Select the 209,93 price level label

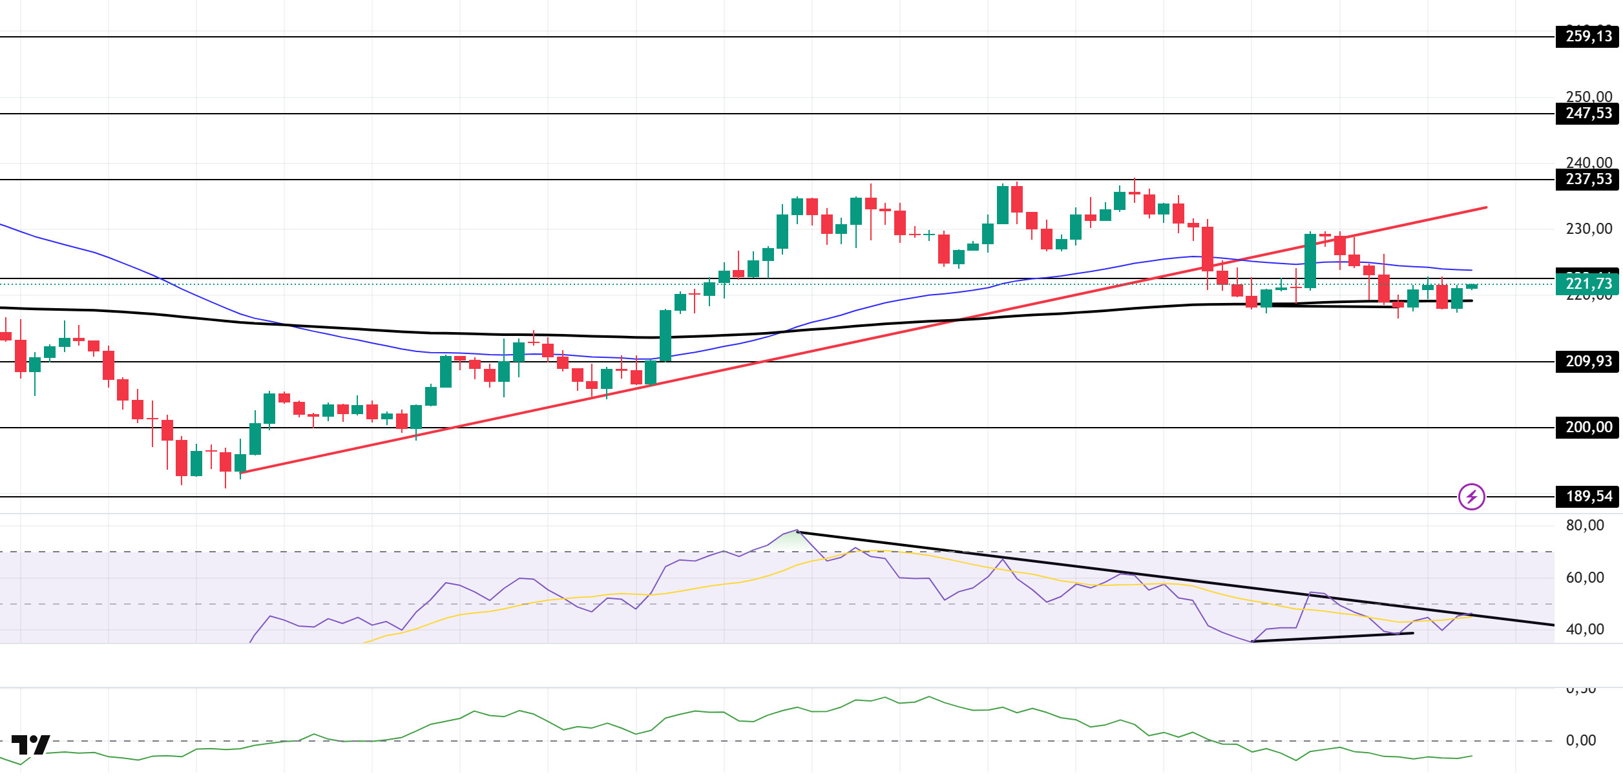pos(1588,362)
